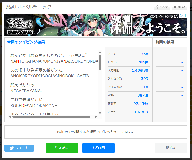This screenshot has height=160, width=192.
Task: Click the Twitterで公開すると練習のプレッシャーになる message
Action: point(95,132)
